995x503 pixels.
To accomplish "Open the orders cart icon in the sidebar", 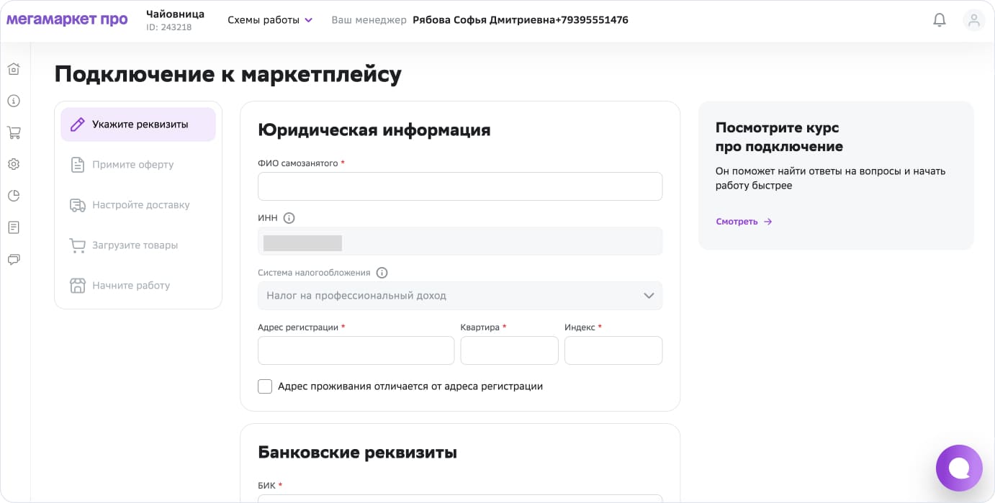I will (13, 132).
